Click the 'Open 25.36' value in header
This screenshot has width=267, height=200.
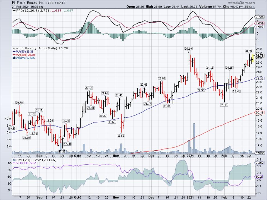[135, 7]
